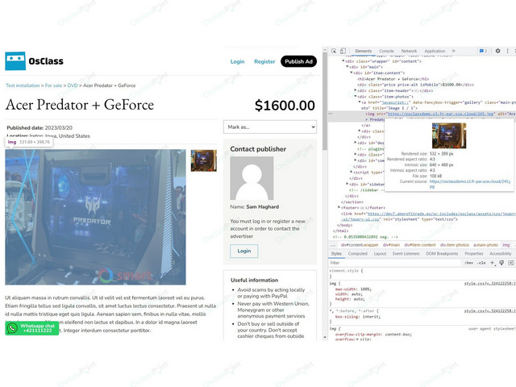Toggle the device toolbar icon

343,51
